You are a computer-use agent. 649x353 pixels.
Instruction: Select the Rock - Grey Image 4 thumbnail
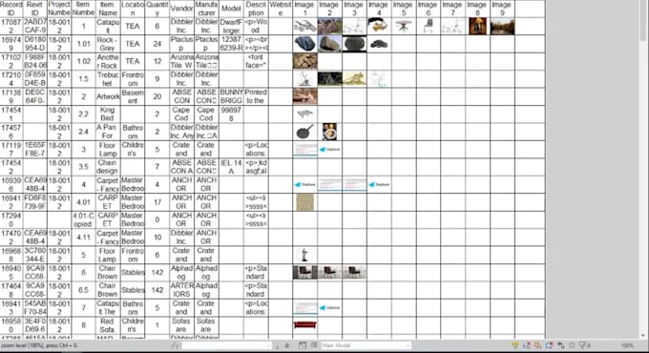(x=378, y=44)
